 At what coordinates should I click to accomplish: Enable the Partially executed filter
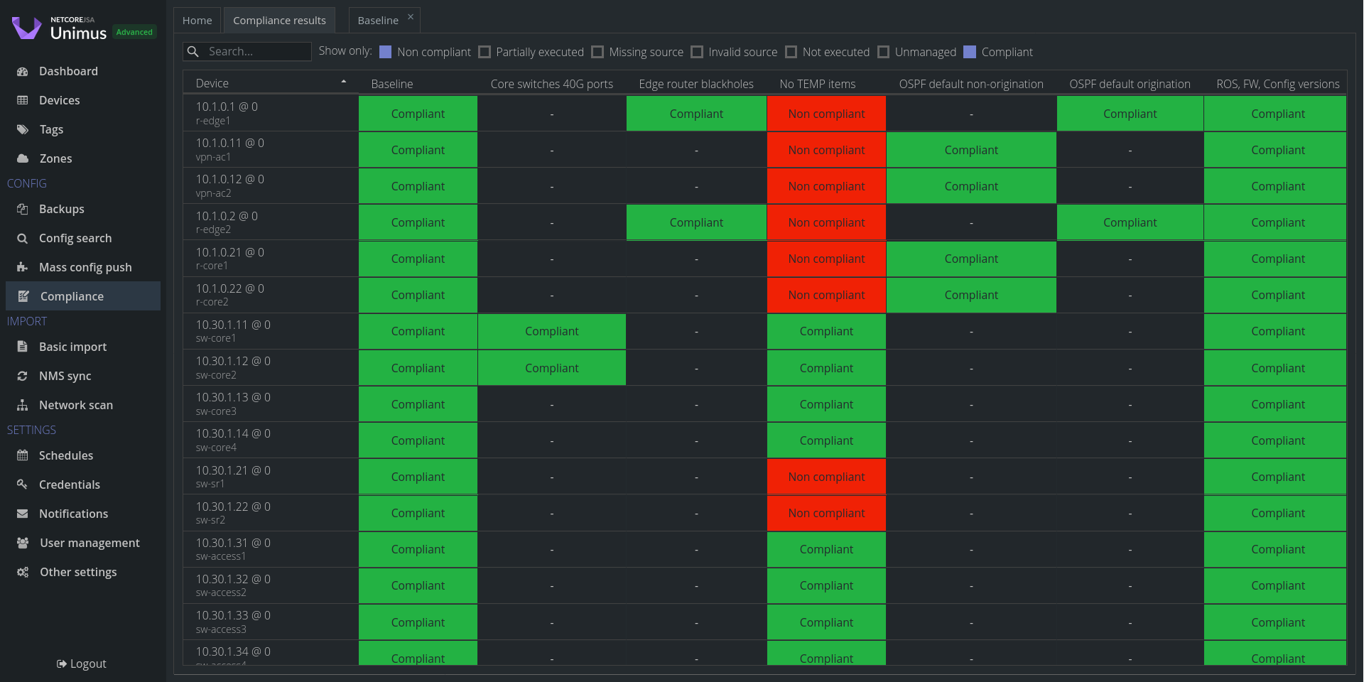coord(485,52)
